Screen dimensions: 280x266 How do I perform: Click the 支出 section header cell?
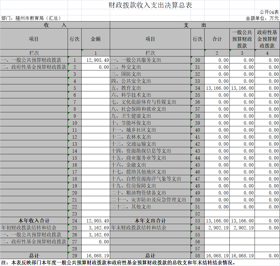tap(195, 25)
